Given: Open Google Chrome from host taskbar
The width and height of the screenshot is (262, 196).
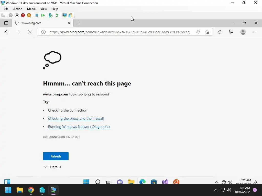Looking at the screenshot, I should (x=31, y=190).
